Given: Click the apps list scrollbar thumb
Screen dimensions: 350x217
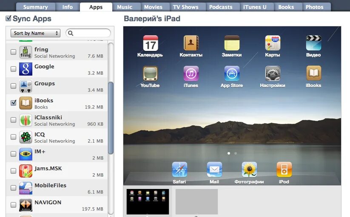Looking at the screenshot, I should (x=111, y=118).
